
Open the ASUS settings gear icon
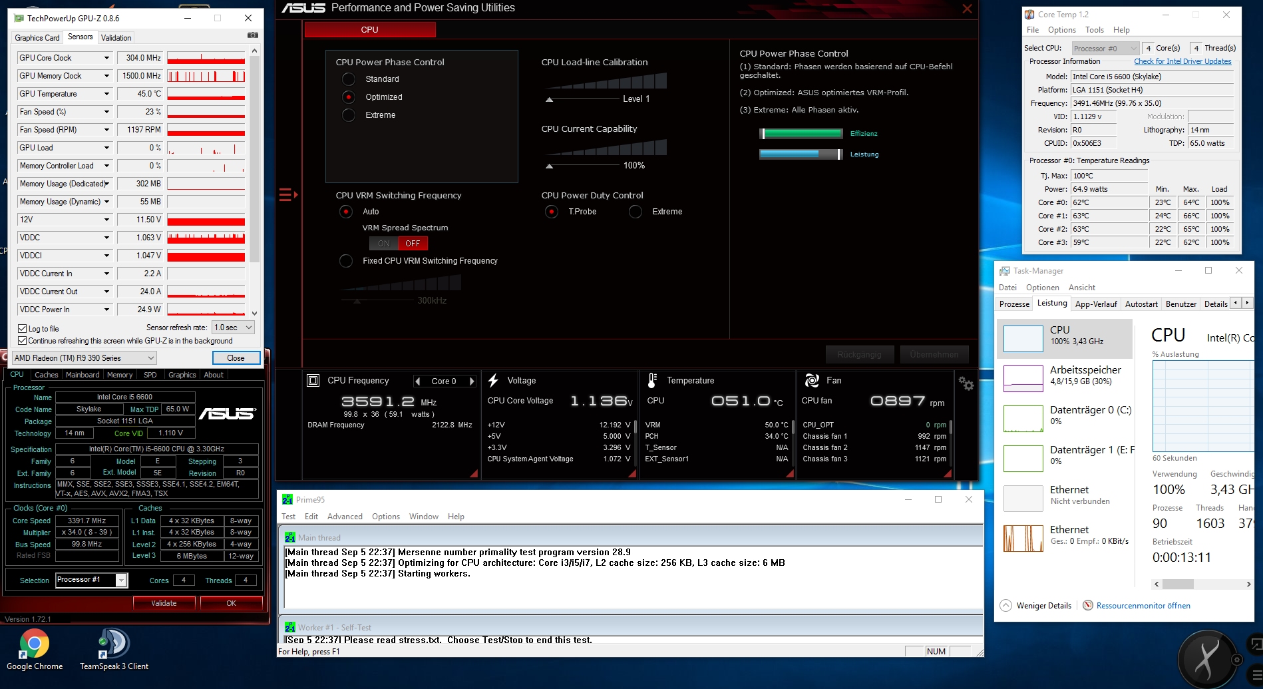click(x=966, y=383)
